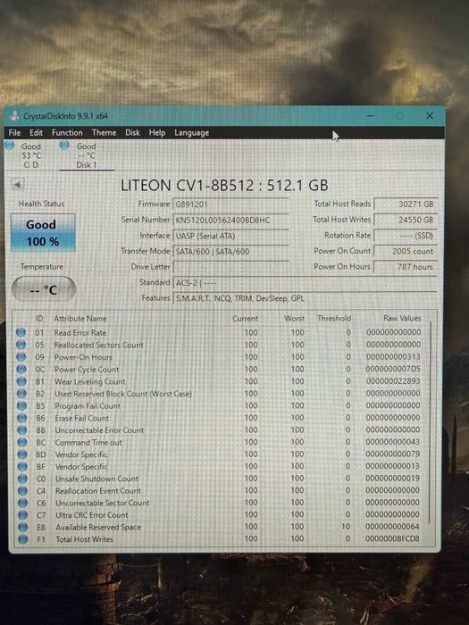Screen dimensions: 469x625
Task: Click the status icon for Command Time out
Action: 22,442
